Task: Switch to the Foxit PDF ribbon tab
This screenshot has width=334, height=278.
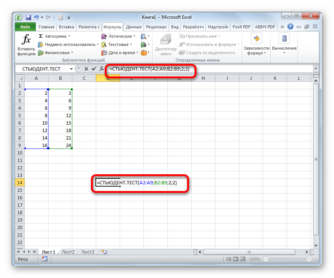Action: tap(241, 27)
